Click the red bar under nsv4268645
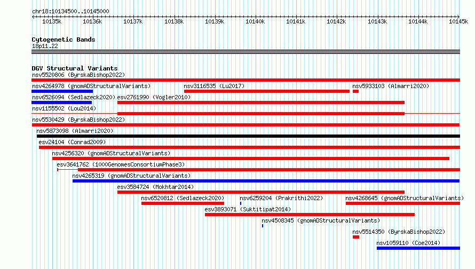The width and height of the screenshot is (475, 269). (403, 203)
